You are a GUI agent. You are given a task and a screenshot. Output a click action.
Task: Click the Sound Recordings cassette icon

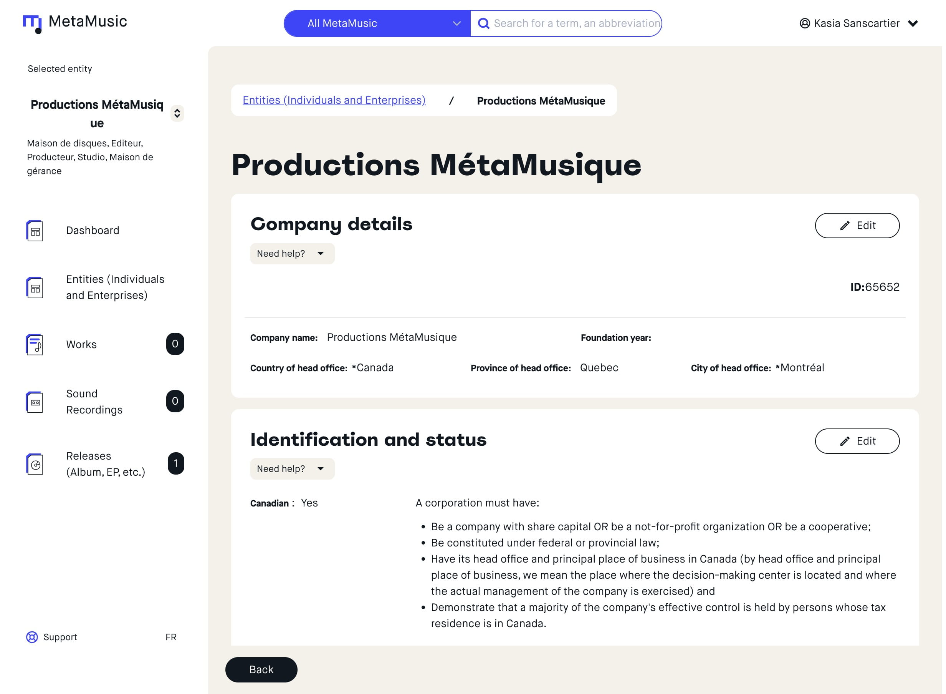tap(35, 402)
